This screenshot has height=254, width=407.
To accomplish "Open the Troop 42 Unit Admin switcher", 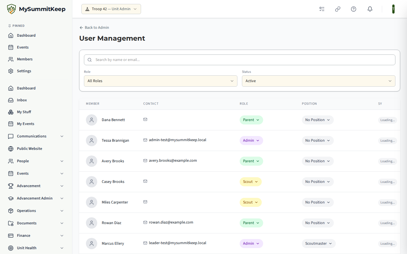I will click(111, 9).
